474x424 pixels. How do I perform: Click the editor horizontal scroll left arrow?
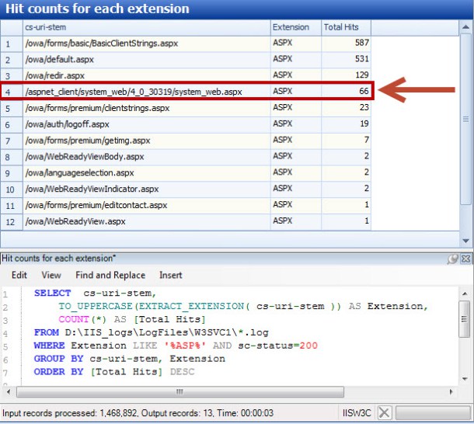(9, 392)
